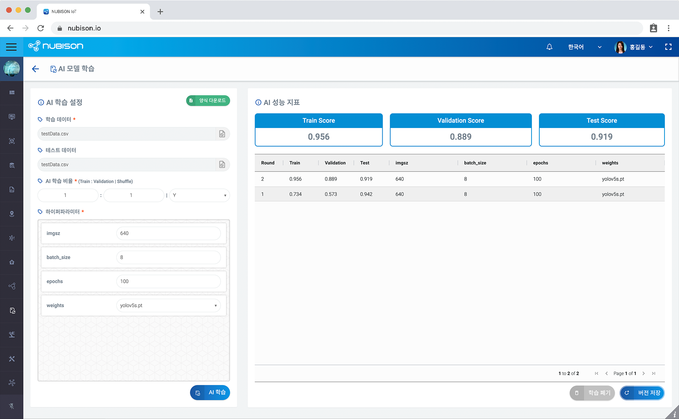
Task: Sort table by Validation column header
Action: click(335, 163)
